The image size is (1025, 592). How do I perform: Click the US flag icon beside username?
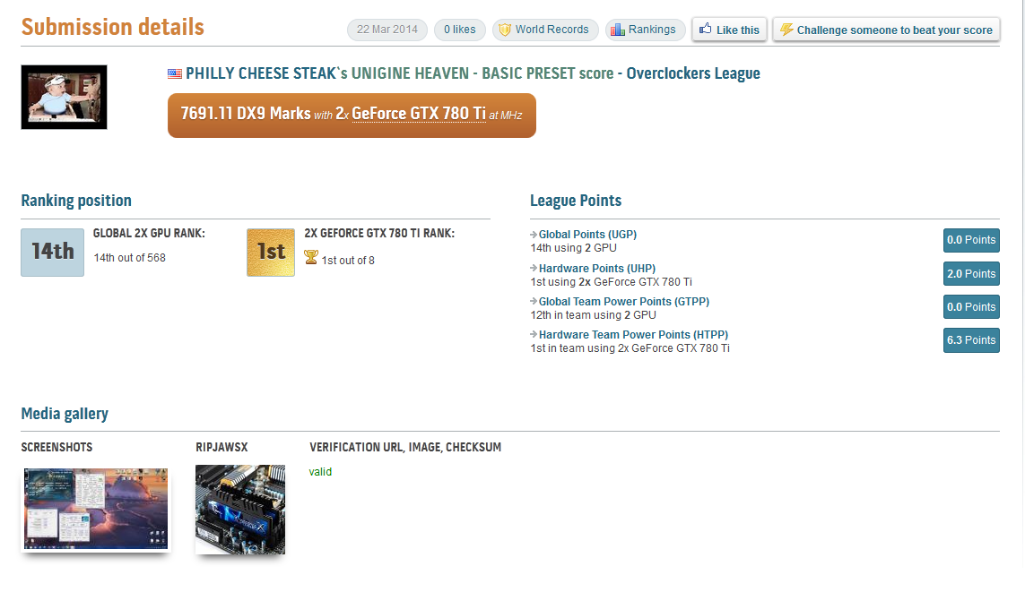(x=175, y=74)
